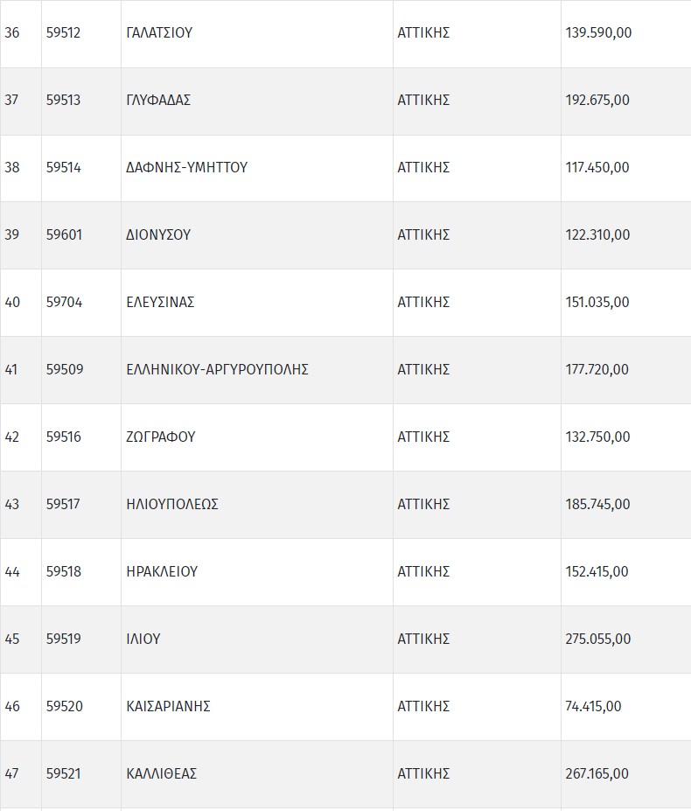
Task: Select the ΕΛΛΗΝΙΚΟΥ-ΑΡΓΥΡΟΥΠΟΛΗΣ cell
Action: (x=217, y=370)
